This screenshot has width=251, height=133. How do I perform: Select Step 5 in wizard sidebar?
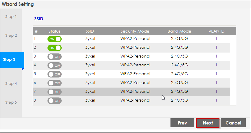pos(11,102)
